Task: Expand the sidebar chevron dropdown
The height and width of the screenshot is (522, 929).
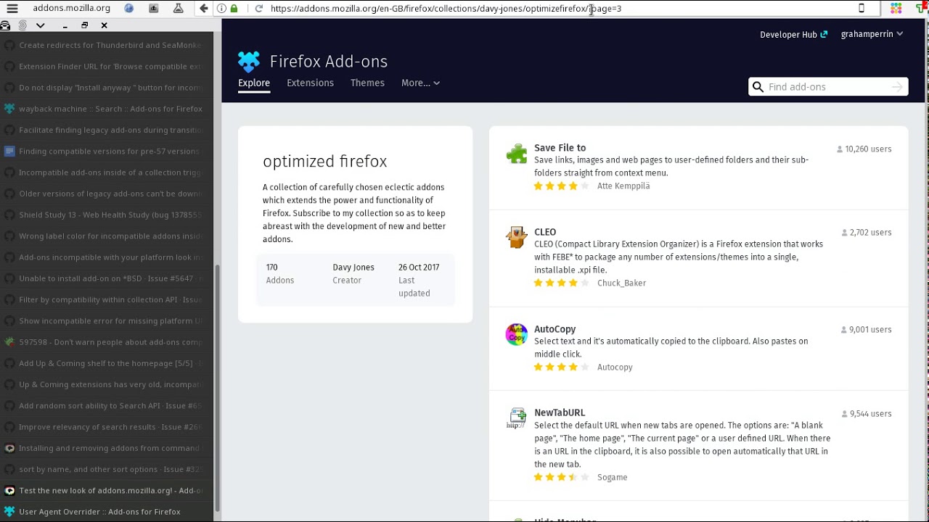Action: tap(41, 25)
